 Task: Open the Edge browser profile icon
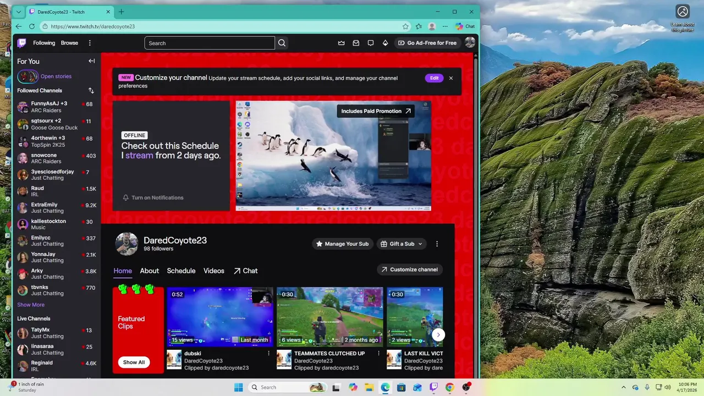[x=432, y=26]
